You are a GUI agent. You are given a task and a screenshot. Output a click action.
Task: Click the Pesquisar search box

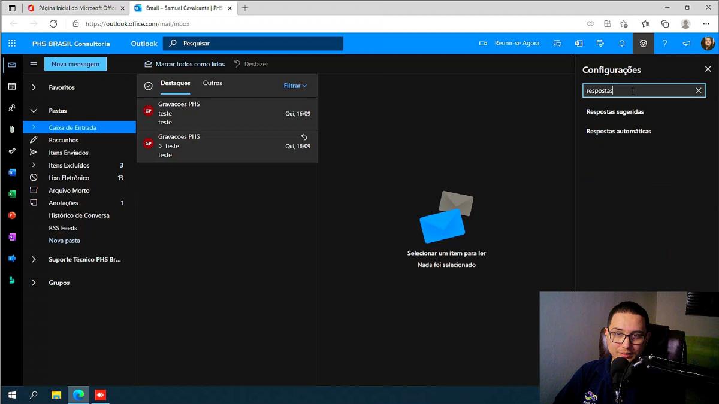253,43
